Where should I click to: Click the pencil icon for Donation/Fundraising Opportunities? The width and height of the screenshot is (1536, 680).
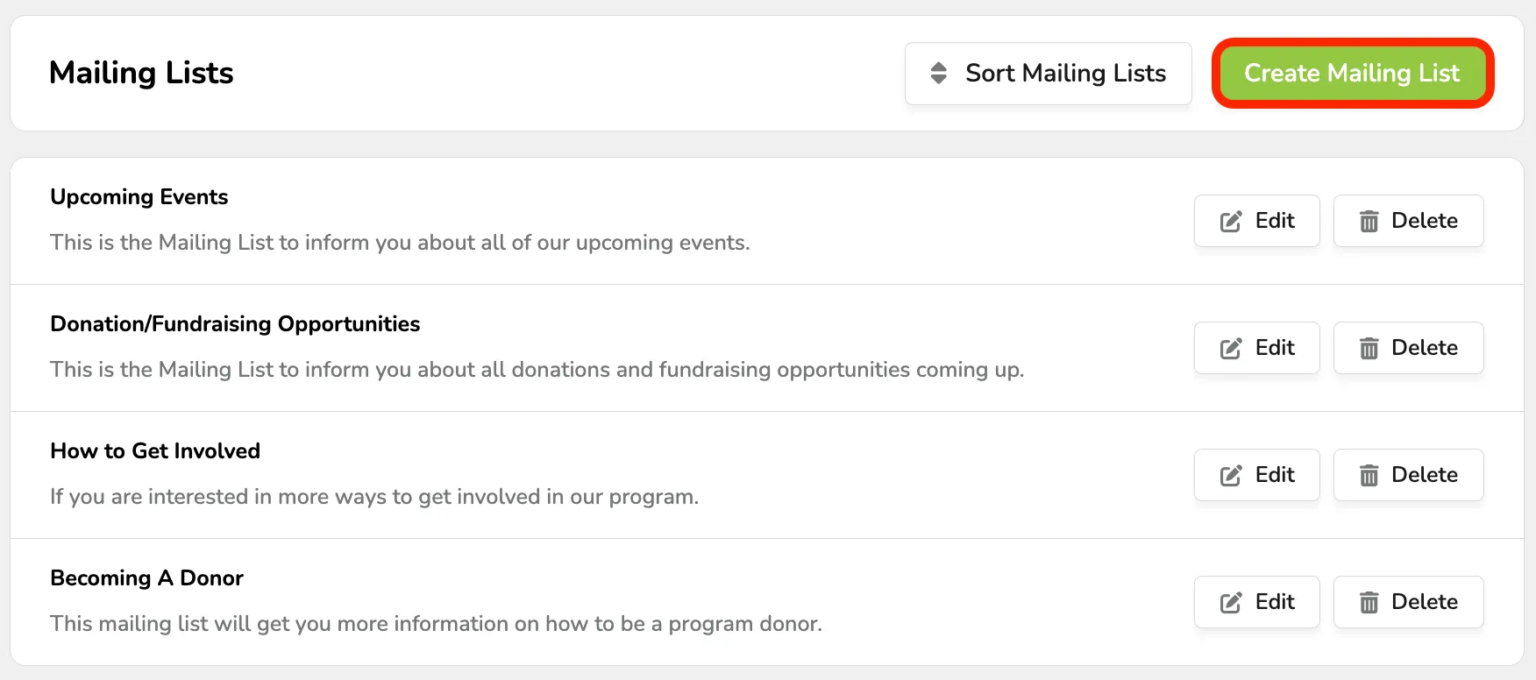[1231, 349]
